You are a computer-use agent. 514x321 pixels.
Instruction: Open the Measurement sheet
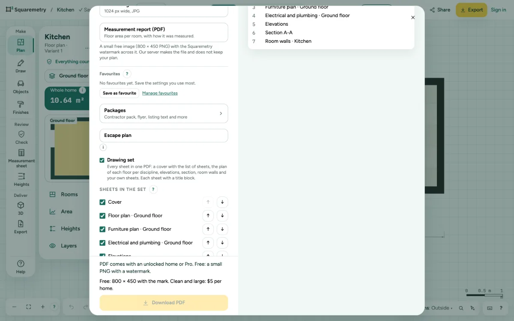click(x=21, y=158)
